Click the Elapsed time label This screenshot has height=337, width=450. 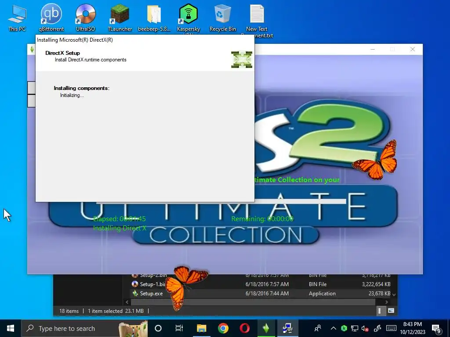pyautogui.click(x=120, y=219)
